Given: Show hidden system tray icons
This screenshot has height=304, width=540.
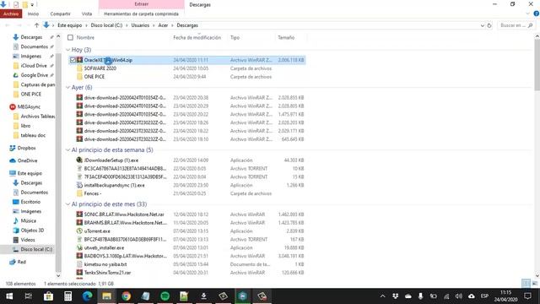Looking at the screenshot, I should (382, 296).
